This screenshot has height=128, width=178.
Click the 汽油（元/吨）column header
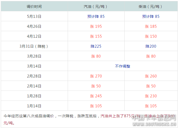tap(96, 7)
